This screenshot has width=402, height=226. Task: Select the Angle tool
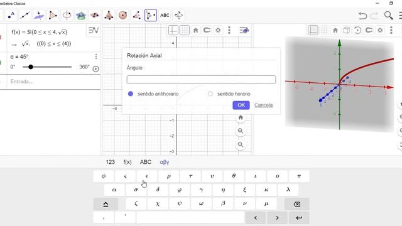(137, 15)
